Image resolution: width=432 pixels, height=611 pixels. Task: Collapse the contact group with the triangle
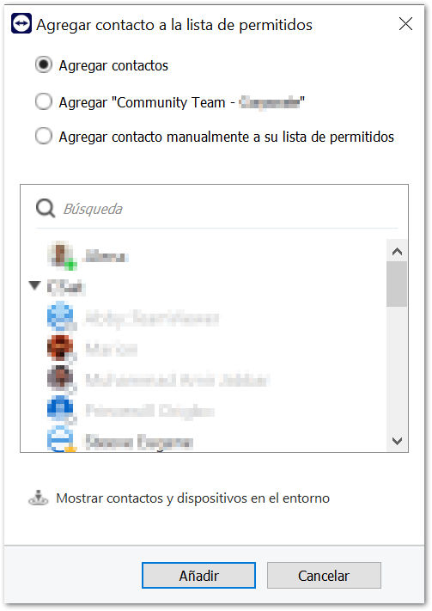[34, 285]
